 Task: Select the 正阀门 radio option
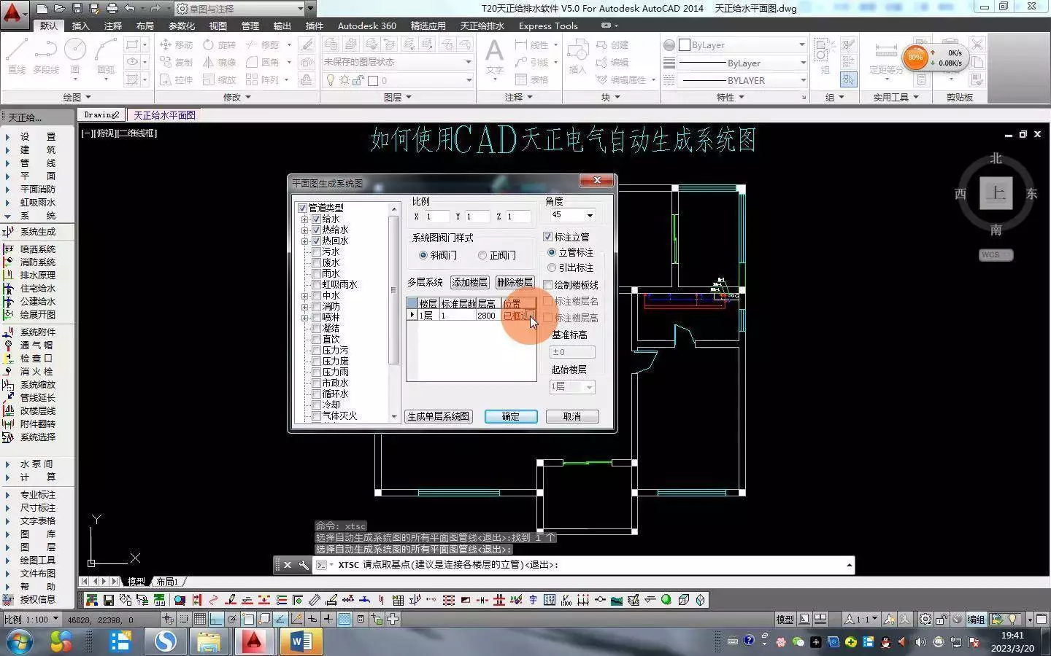pyautogui.click(x=482, y=255)
